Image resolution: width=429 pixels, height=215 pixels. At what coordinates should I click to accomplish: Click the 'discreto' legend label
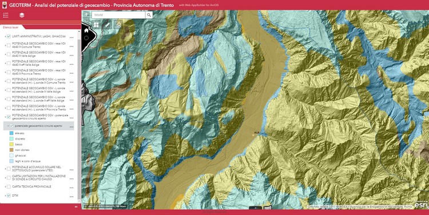click(x=20, y=139)
